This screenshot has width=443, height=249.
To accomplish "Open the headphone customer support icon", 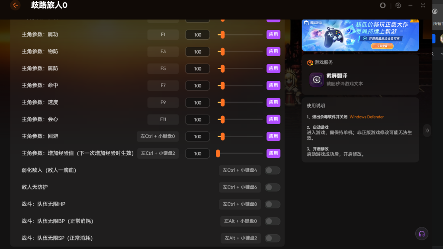I will pos(421,233).
